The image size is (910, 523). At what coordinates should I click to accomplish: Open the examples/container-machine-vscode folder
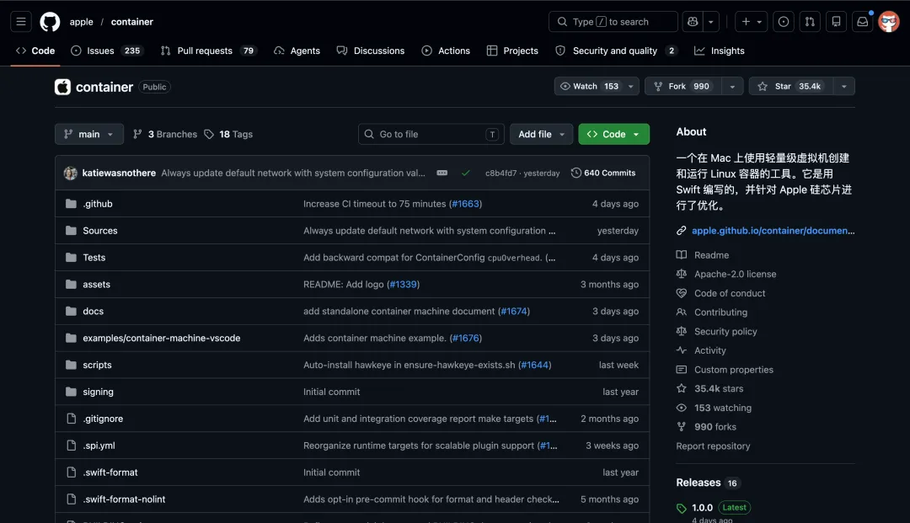point(161,338)
